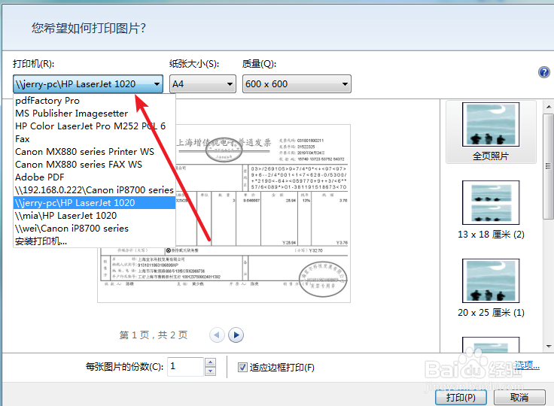Select the 20 x 25 cm (1) layout

491,288
